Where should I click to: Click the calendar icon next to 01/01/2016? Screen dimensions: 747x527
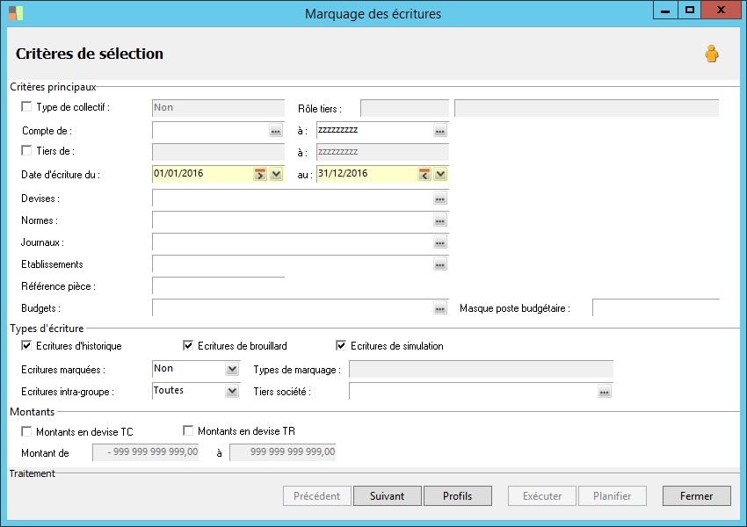tap(260, 174)
